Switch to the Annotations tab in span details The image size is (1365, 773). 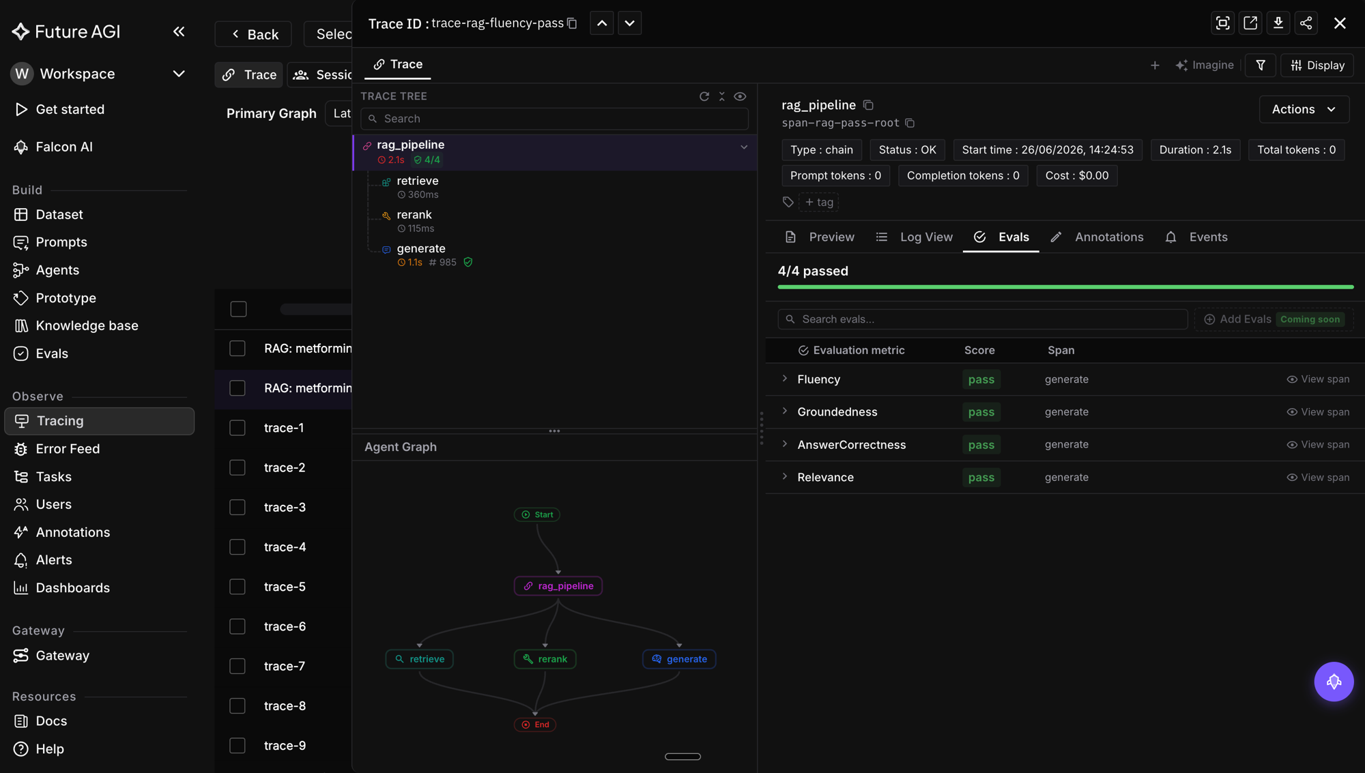1097,237
